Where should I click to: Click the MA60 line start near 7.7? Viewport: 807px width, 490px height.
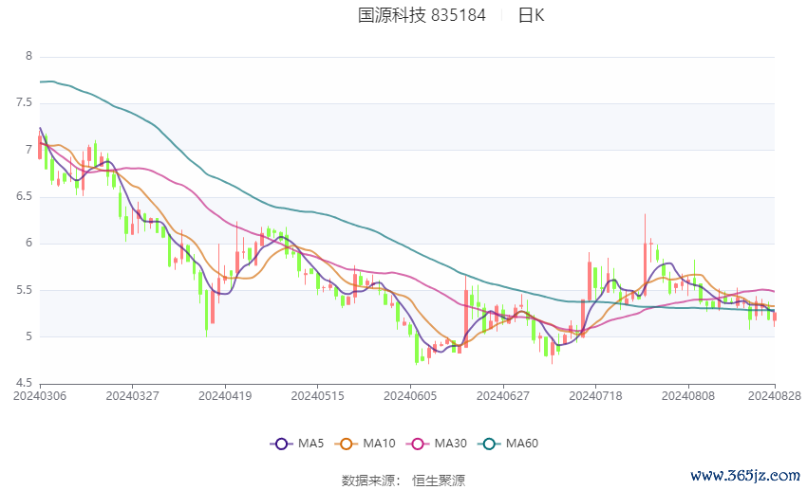[43, 82]
